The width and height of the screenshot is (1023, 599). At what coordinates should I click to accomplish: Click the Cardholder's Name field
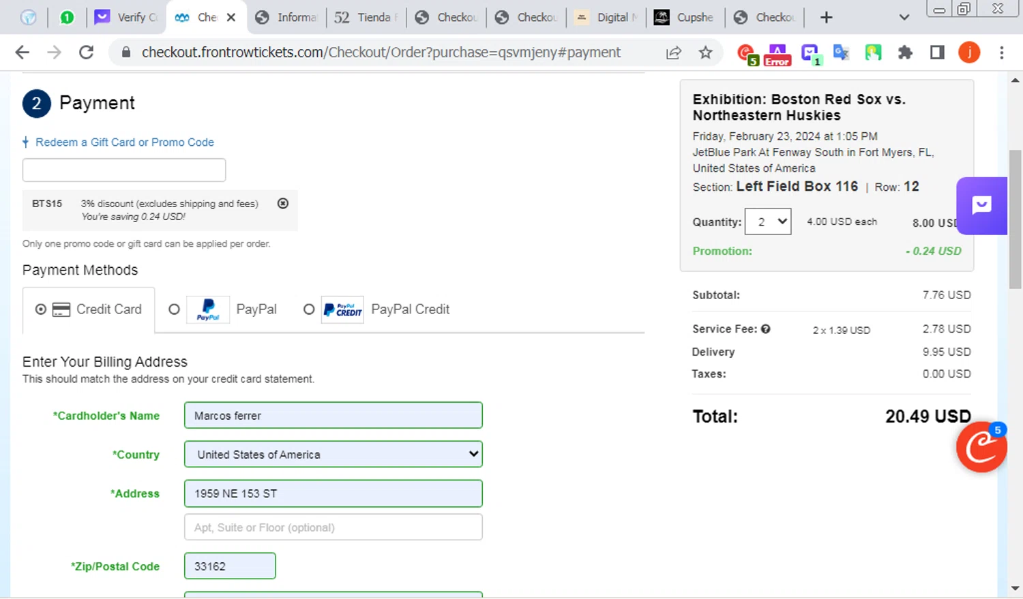[x=333, y=416]
